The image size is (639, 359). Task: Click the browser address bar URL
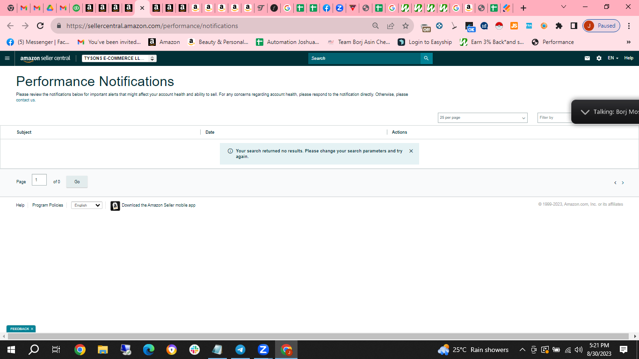(x=152, y=26)
